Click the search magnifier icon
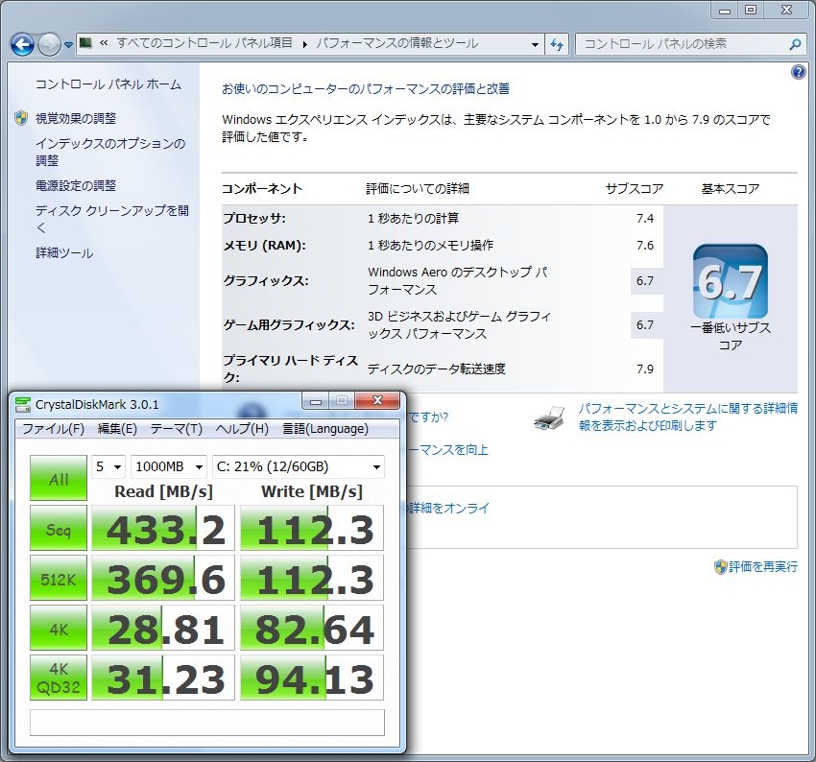The image size is (816, 762). click(x=794, y=44)
